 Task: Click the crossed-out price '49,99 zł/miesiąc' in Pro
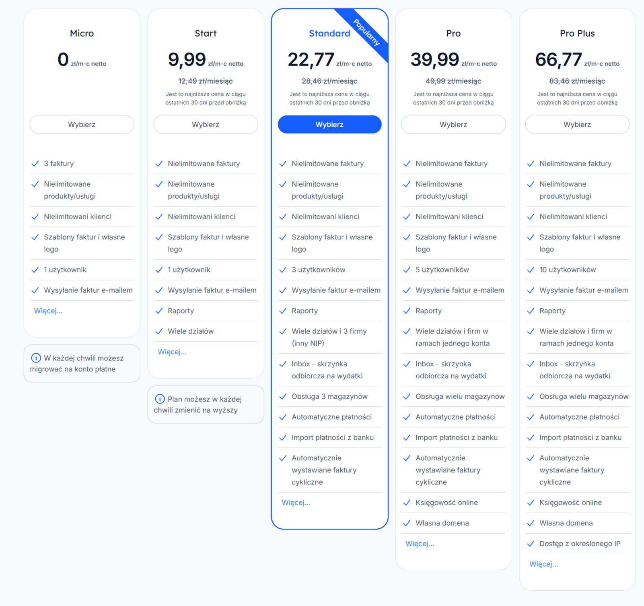coord(453,80)
